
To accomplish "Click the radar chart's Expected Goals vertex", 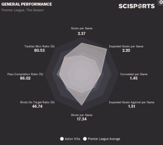I will [x=107, y=49].
